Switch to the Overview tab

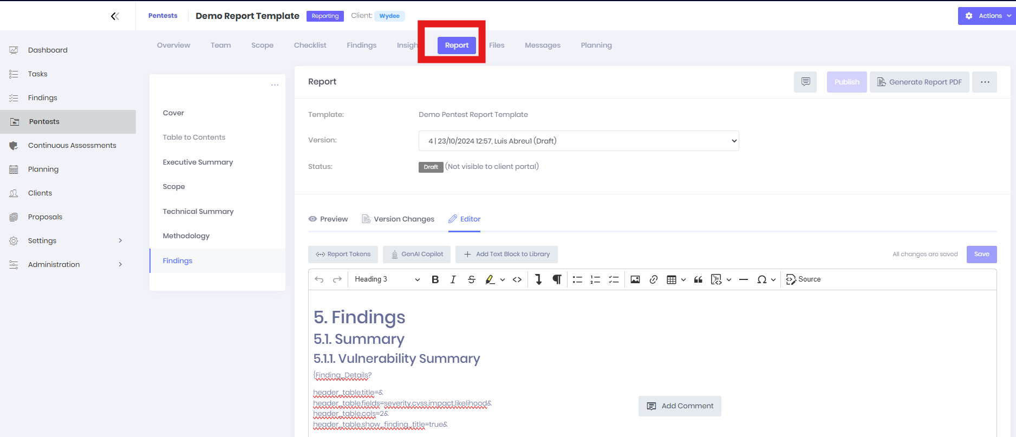[x=173, y=45]
